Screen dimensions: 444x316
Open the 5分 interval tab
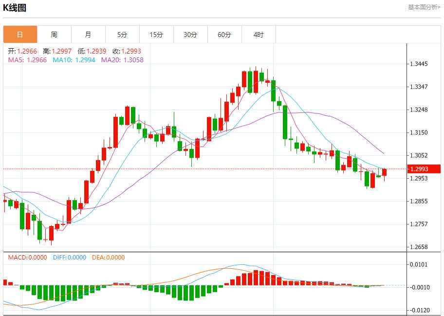click(x=122, y=35)
